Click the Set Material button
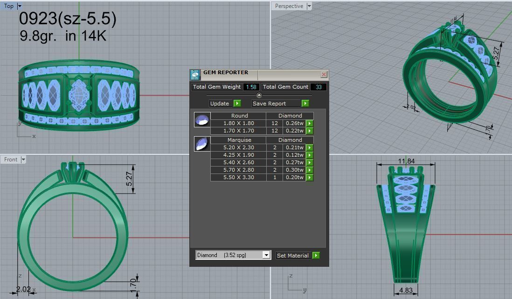This screenshot has width=512, height=299. coord(294,255)
